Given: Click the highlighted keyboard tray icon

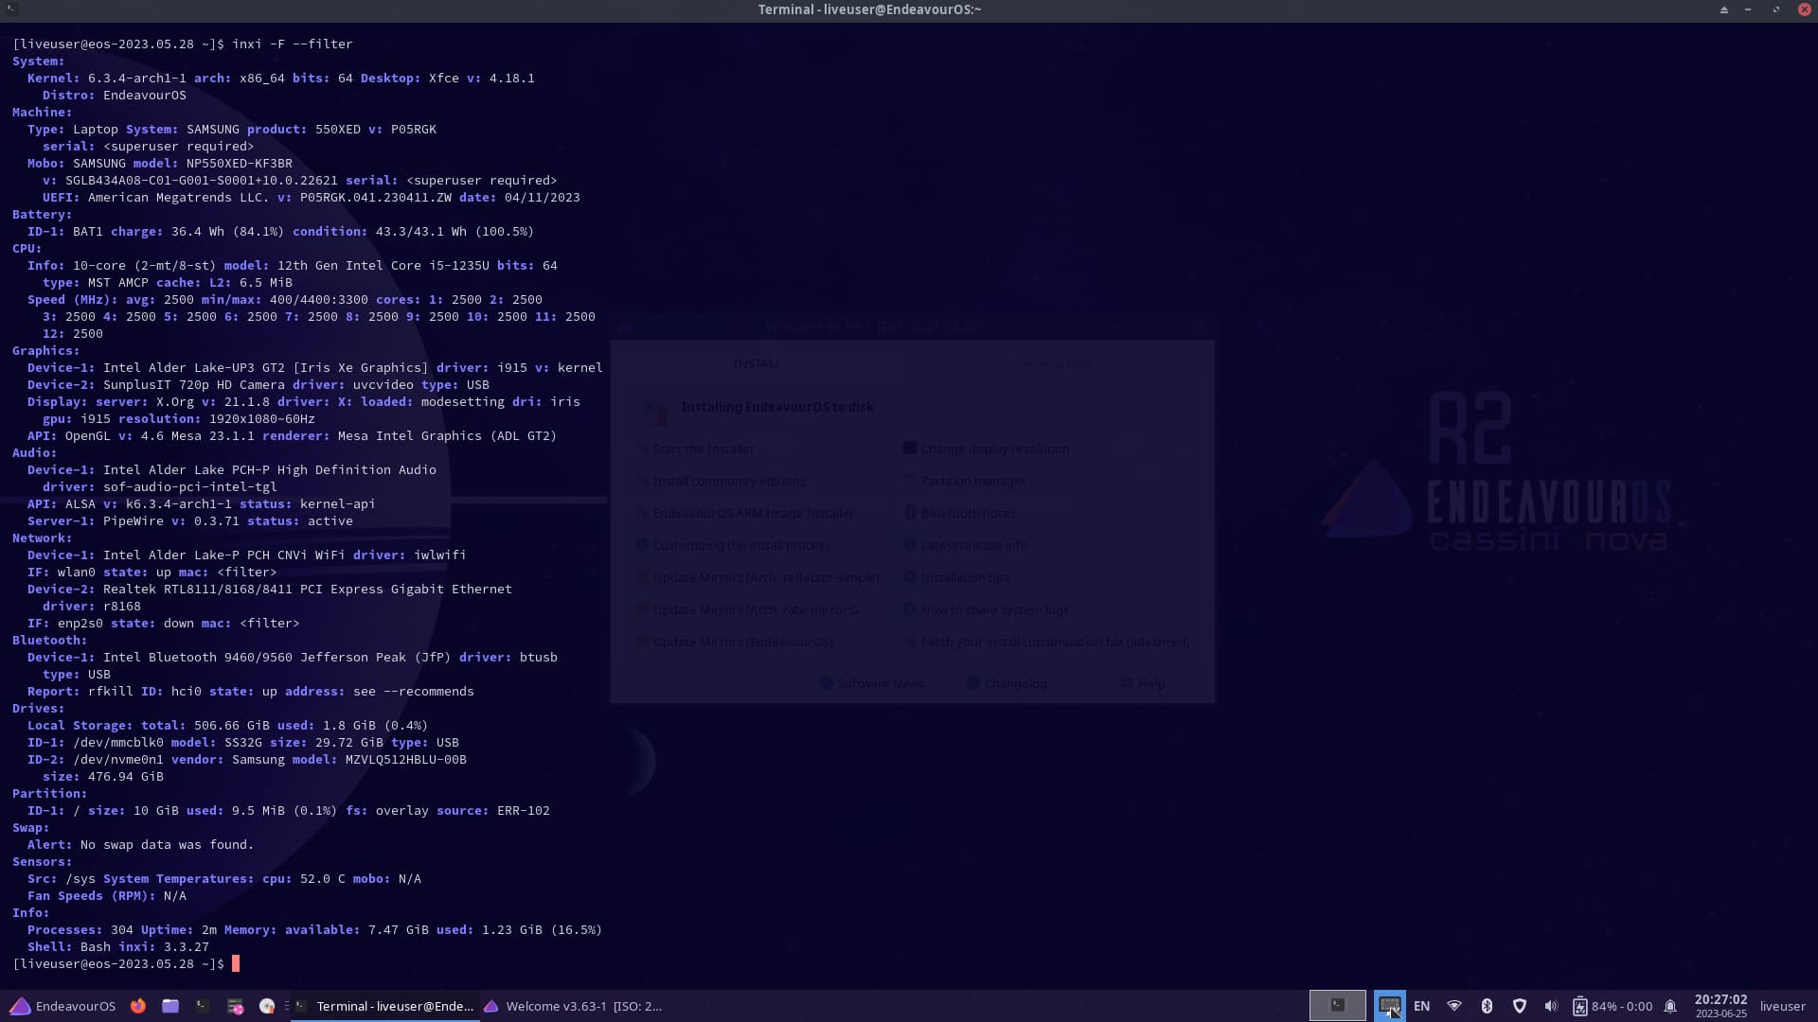Looking at the screenshot, I should tap(1389, 1005).
